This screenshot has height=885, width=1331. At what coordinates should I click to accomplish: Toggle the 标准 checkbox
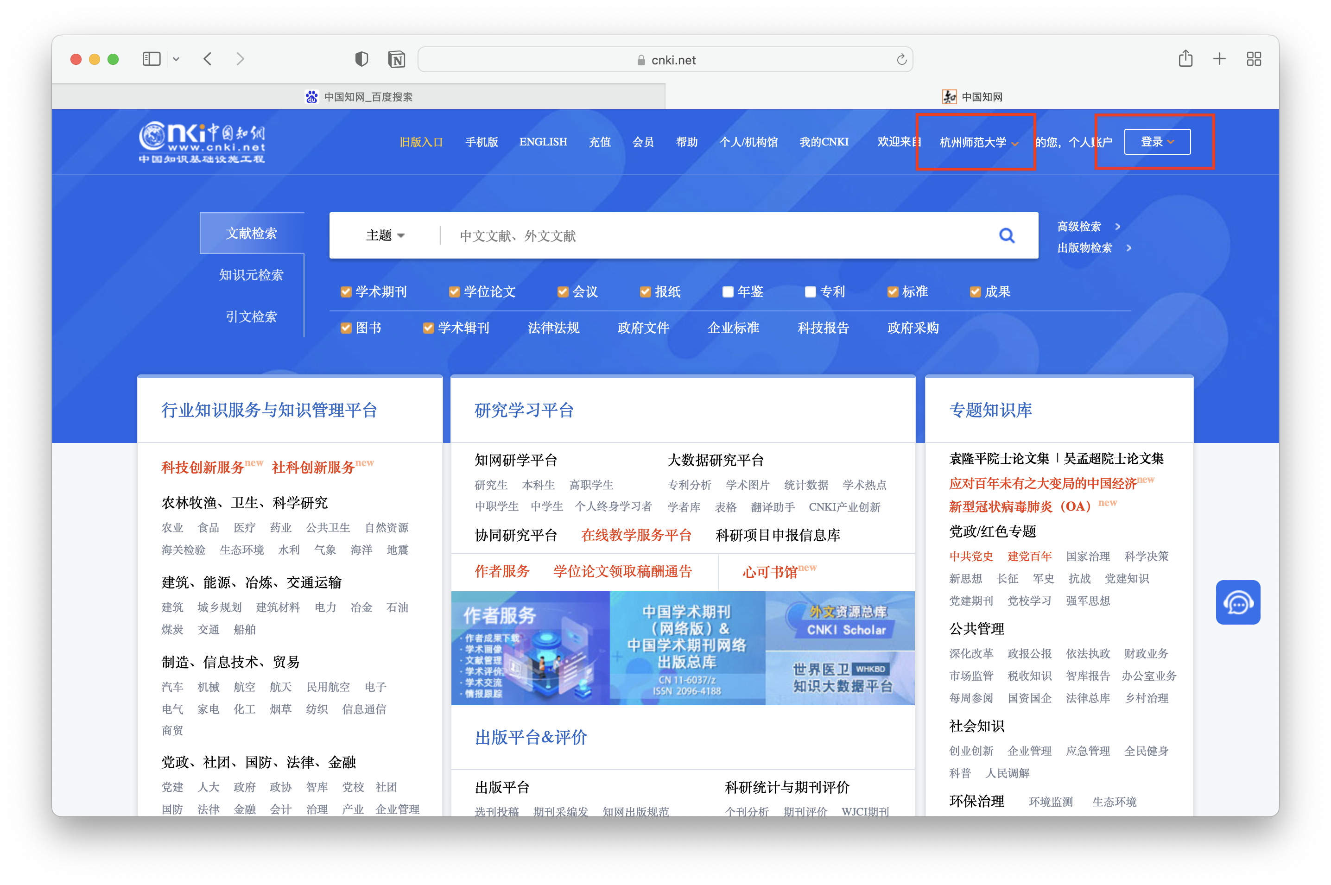point(893,292)
